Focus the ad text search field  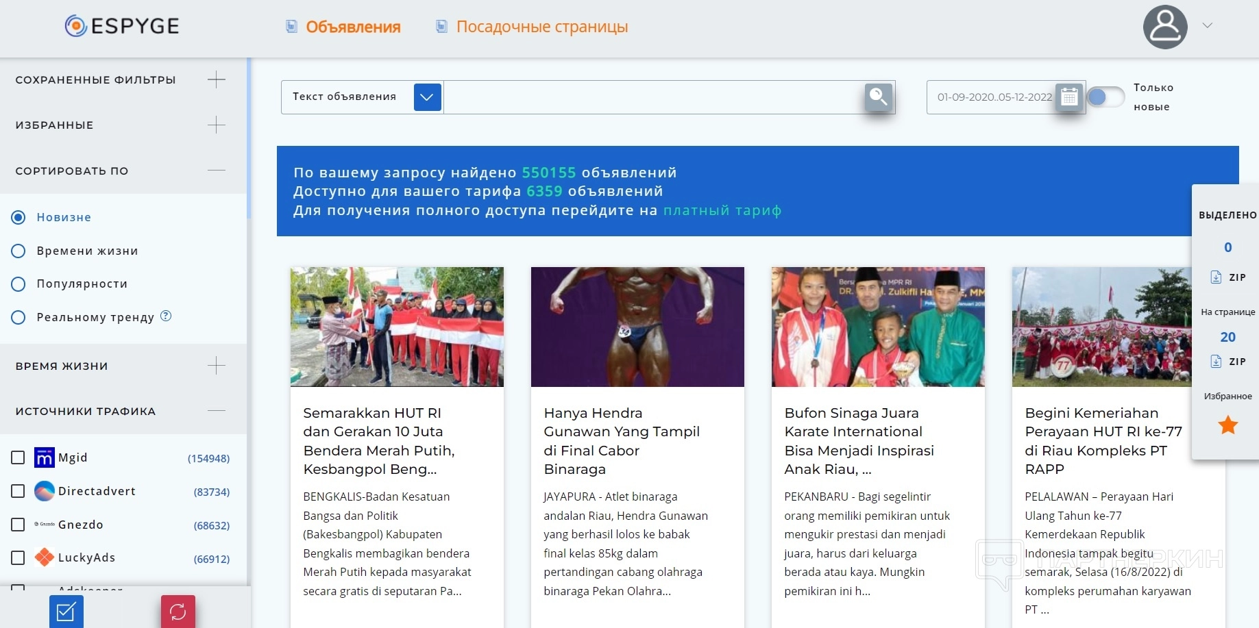(x=654, y=97)
